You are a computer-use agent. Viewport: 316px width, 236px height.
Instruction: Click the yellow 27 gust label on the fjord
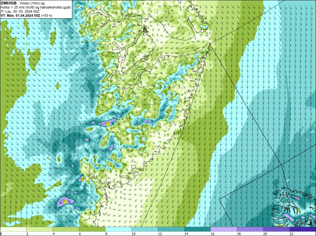click(x=108, y=123)
